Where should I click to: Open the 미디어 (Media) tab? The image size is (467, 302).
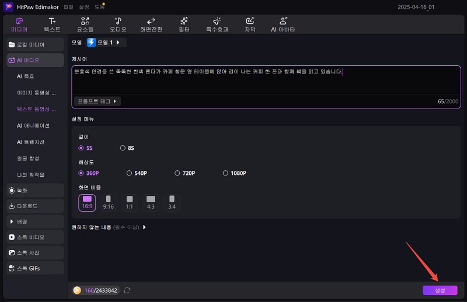pos(19,24)
